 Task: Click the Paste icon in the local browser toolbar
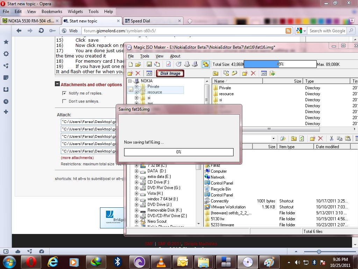point(348,138)
